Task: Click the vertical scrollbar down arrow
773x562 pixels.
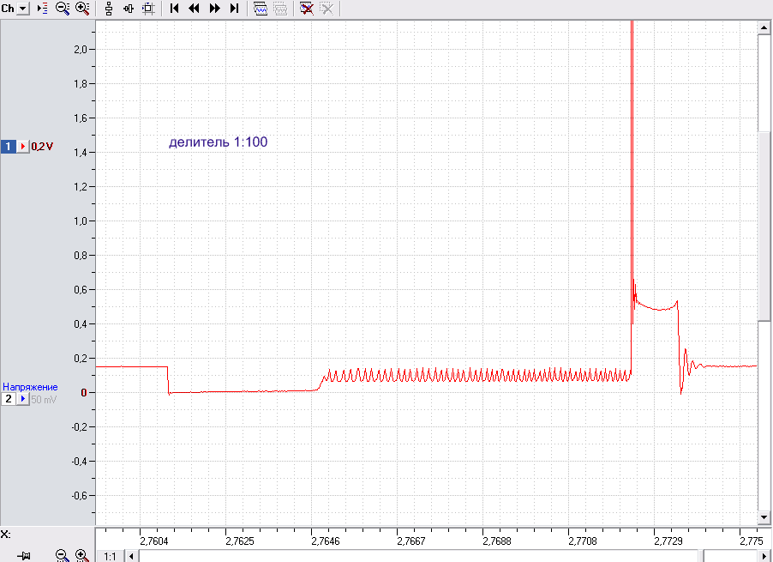Action: pos(764,517)
